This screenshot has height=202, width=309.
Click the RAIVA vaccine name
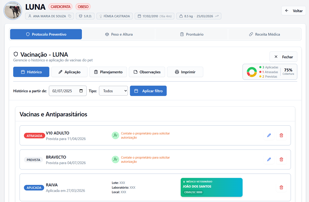(52, 185)
